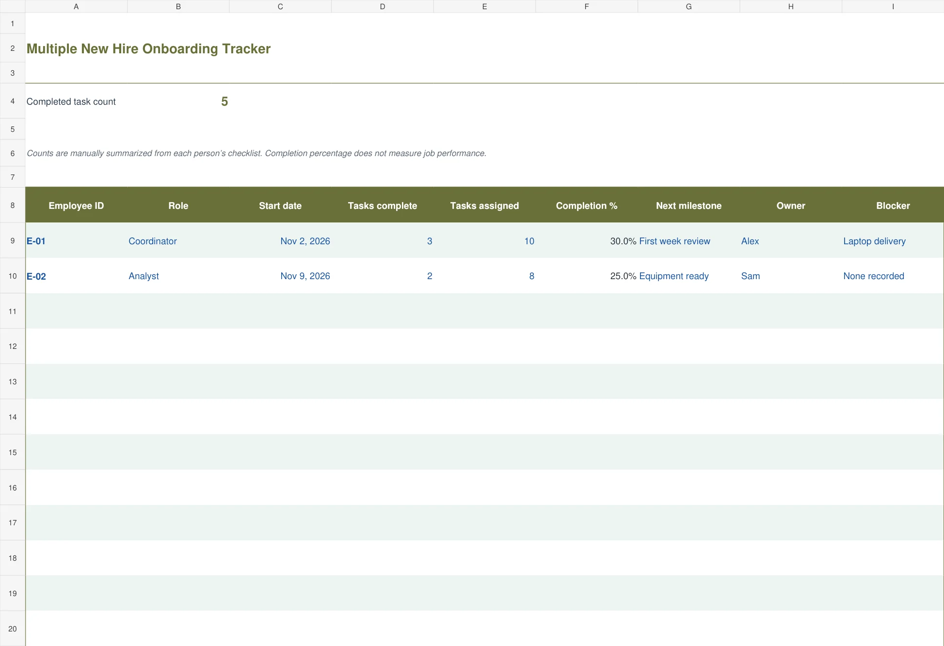Viewport: 944px width, 646px height.
Task: Select the 'Role' header cell
Action: (x=178, y=205)
